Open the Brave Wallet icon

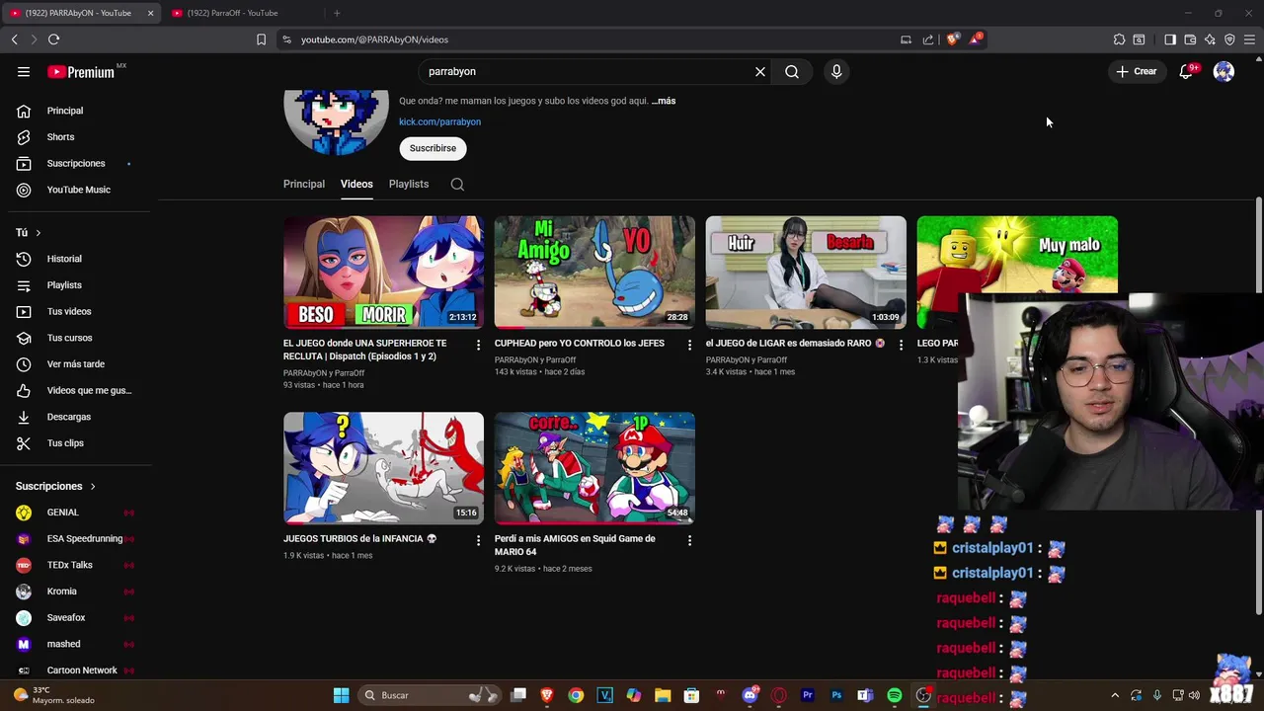point(1190,39)
